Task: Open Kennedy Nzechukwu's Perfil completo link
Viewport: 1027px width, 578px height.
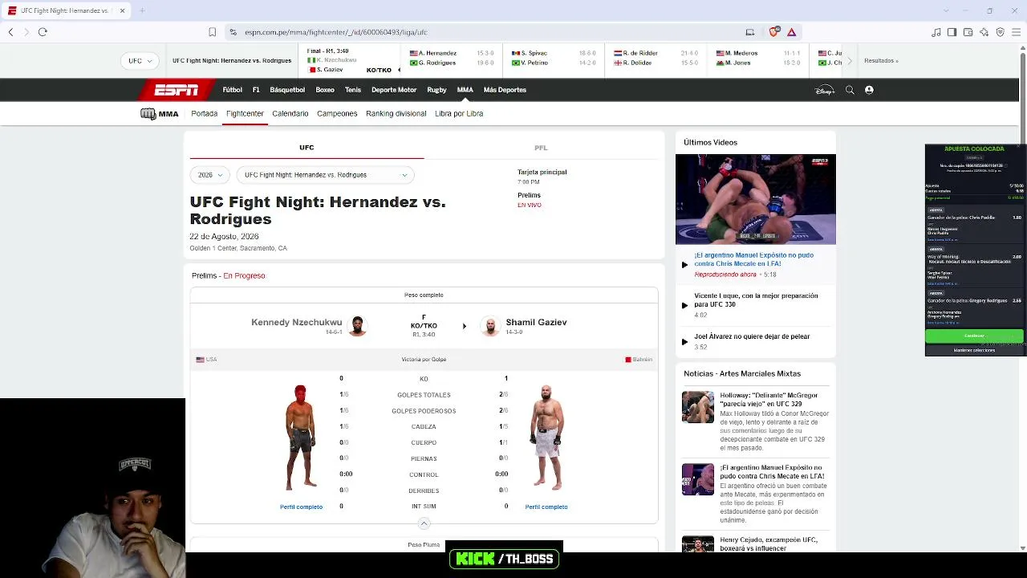Action: (301, 507)
